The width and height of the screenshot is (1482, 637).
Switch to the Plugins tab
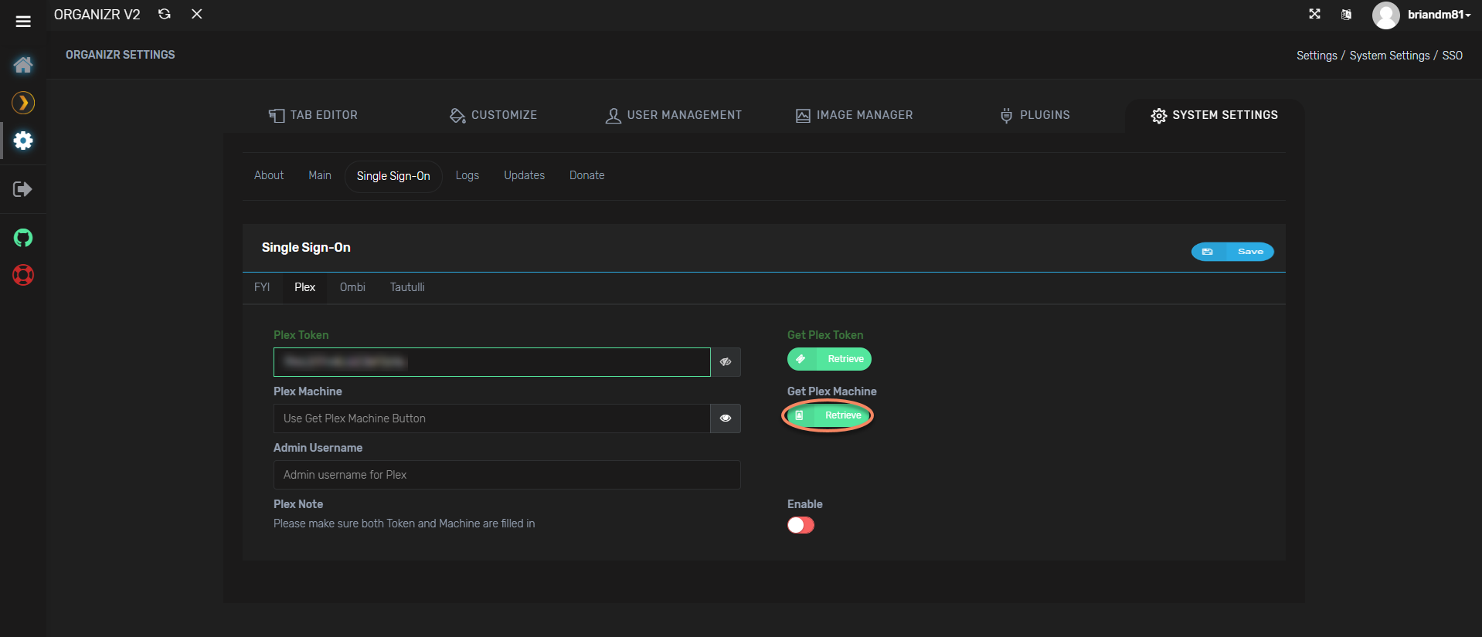click(1035, 115)
